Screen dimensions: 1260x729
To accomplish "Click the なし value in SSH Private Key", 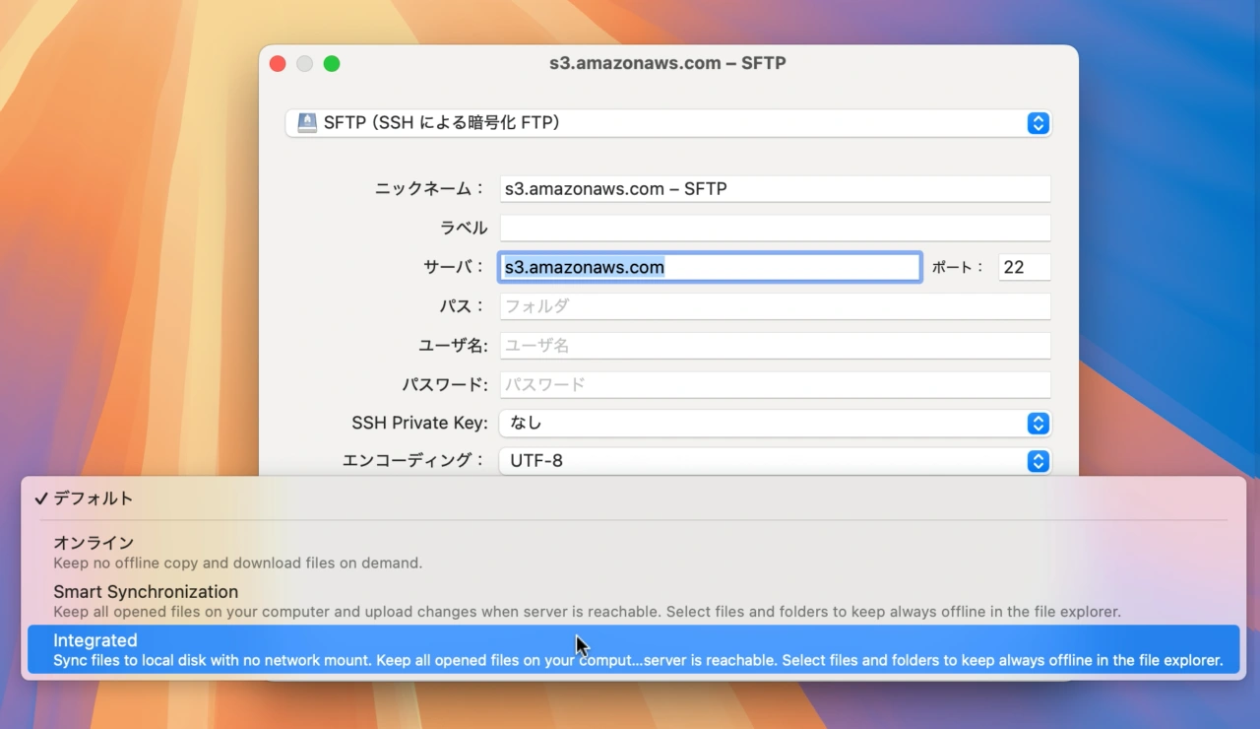I will (x=527, y=424).
